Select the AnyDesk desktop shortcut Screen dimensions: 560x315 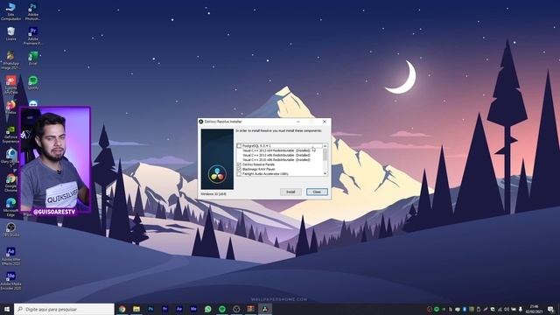[x=10, y=84]
